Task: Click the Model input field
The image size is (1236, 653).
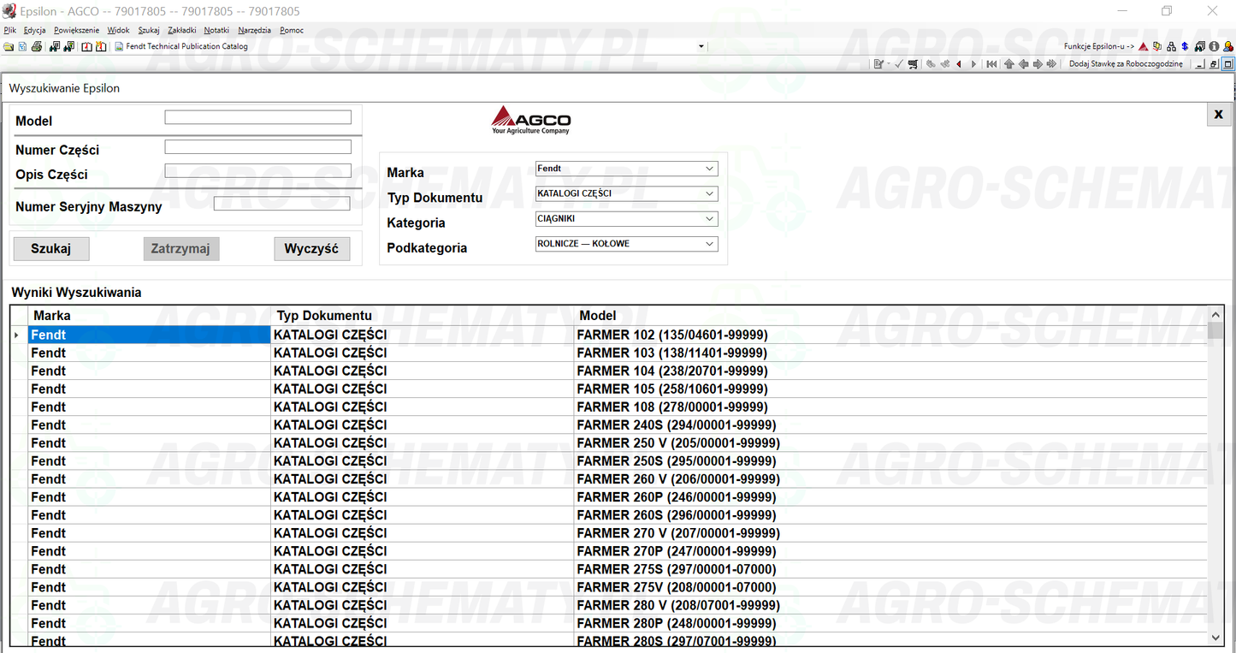Action: 258,117
